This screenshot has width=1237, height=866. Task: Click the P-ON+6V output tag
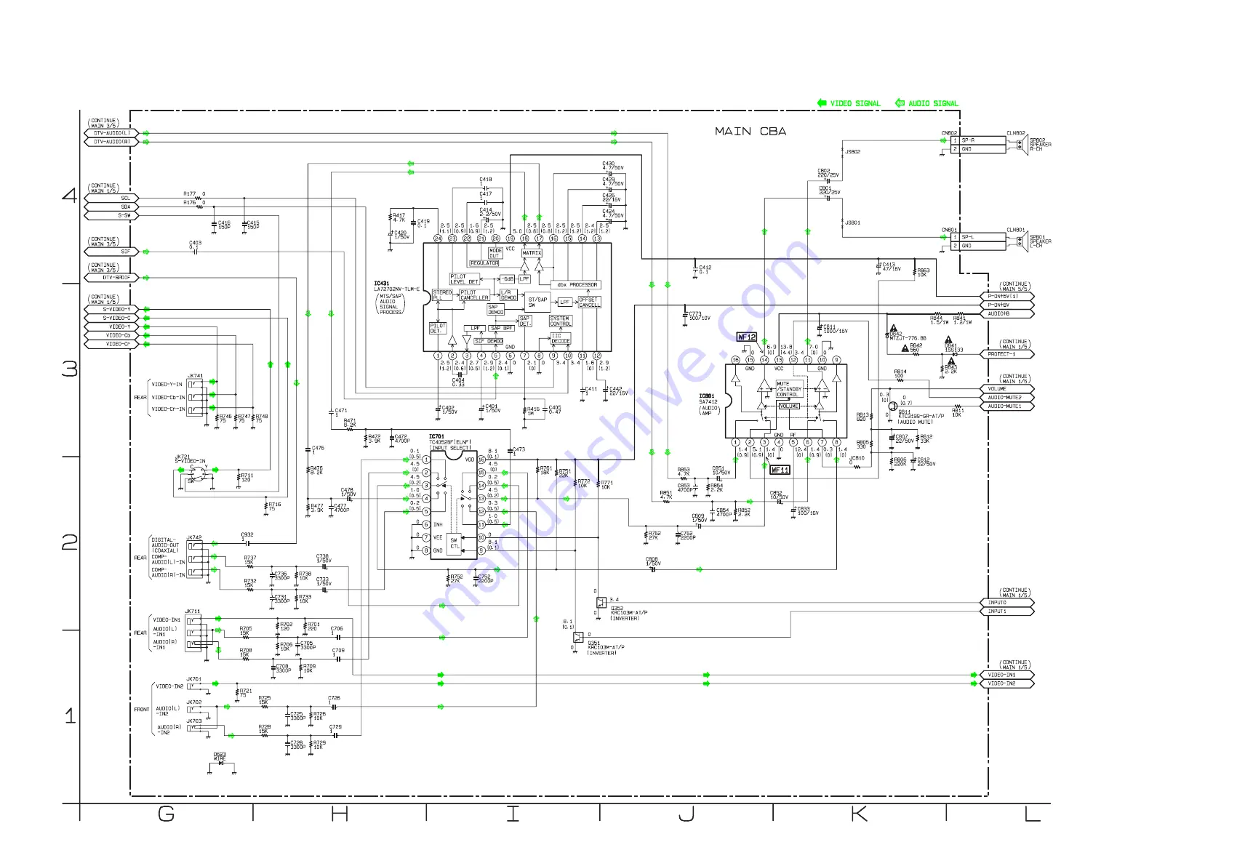click(1007, 305)
